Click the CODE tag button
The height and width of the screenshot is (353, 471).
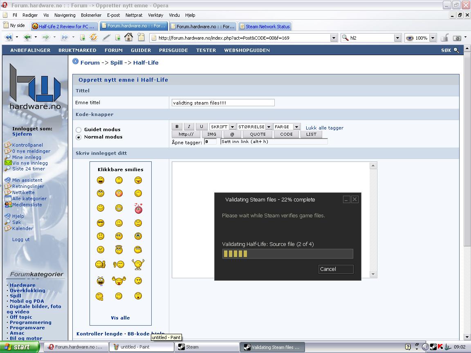point(286,134)
